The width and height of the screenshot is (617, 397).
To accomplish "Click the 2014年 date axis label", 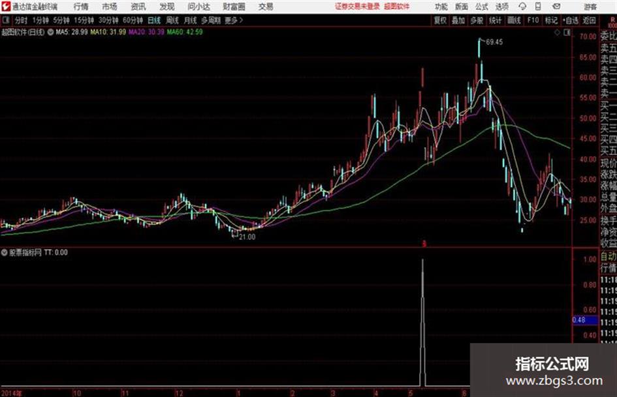I will pos(12,393).
